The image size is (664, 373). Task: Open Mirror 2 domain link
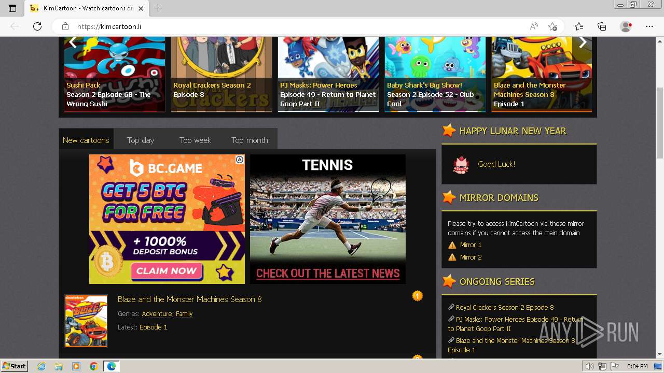pyautogui.click(x=471, y=257)
